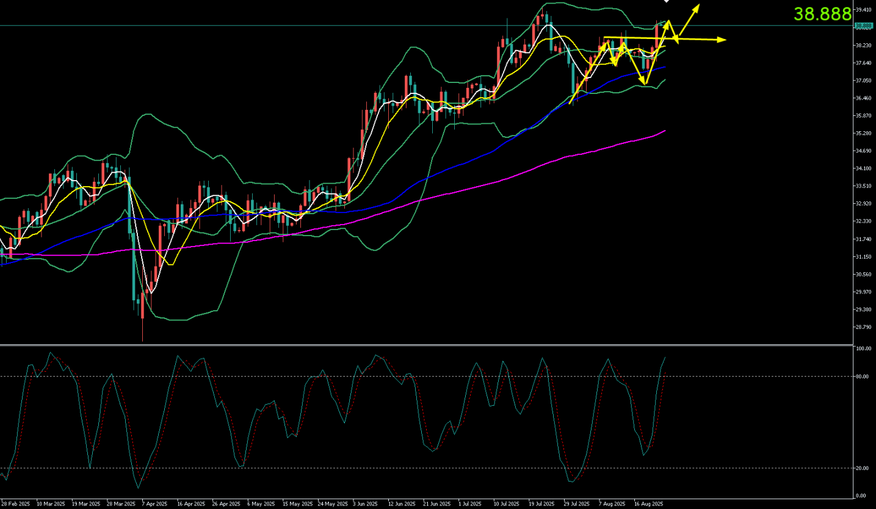
Task: Select the 39.410 price axis label
Action: [x=863, y=10]
